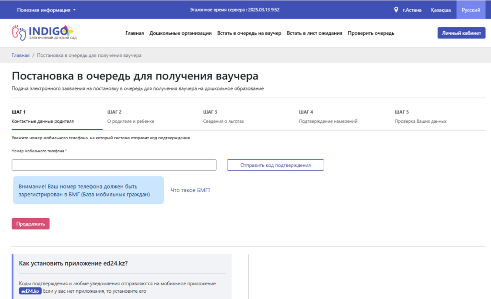491x299 pixels.
Task: Select ШАГ 3 Сведения о льготах tab
Action: tap(223, 117)
